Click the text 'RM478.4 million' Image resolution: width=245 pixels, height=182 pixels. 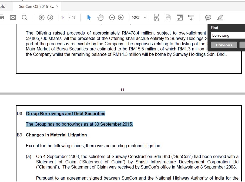138,33
